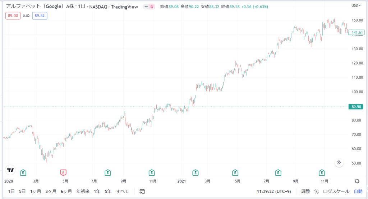This screenshot has height=199, width=368.
Task: Click the chart title アルファベット (Google) A株
Action: [x=40, y=6]
